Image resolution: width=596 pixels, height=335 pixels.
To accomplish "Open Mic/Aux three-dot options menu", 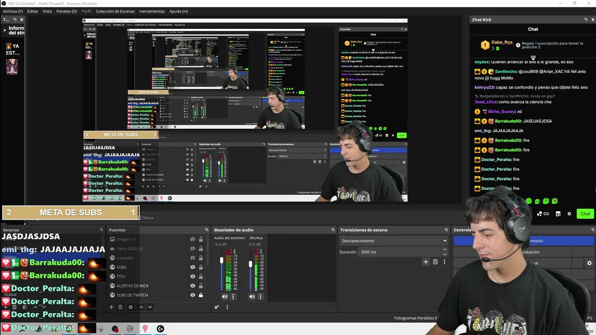I will (260, 296).
